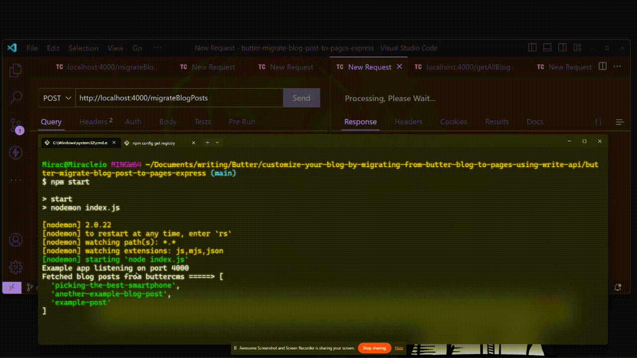Close the active New Request tab
The width and height of the screenshot is (637, 358).
pos(399,67)
